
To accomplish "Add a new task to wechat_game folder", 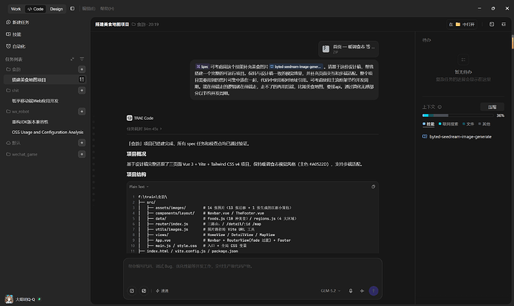I will (82, 154).
